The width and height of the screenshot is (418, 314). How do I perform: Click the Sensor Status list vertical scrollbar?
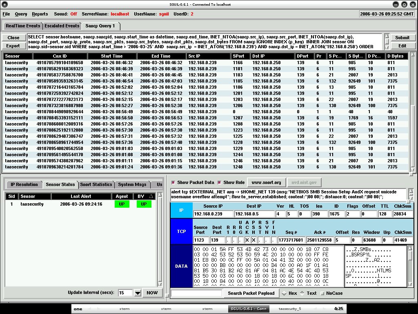pyautogui.click(x=160, y=239)
